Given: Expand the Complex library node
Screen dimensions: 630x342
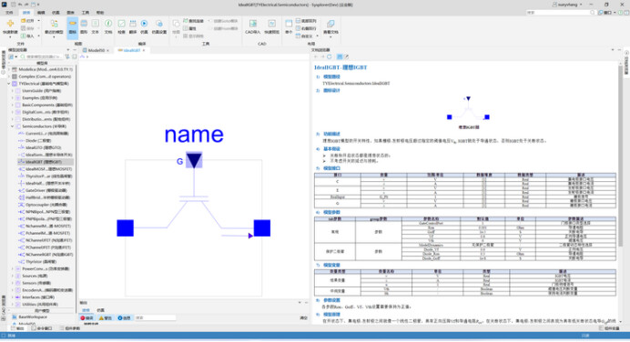Looking at the screenshot, I should [x=9, y=76].
